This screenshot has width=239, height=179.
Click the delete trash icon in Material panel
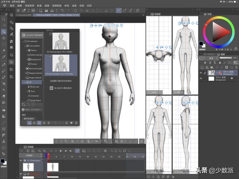[x=76, y=123]
